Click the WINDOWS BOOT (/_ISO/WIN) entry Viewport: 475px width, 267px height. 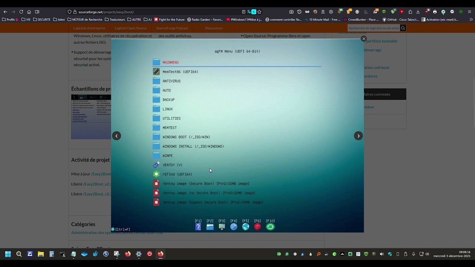[186, 137]
